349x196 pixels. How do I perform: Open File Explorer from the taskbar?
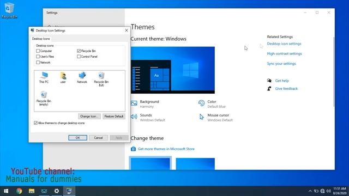point(32,191)
